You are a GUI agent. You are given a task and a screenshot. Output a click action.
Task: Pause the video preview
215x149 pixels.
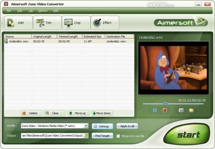155,110
